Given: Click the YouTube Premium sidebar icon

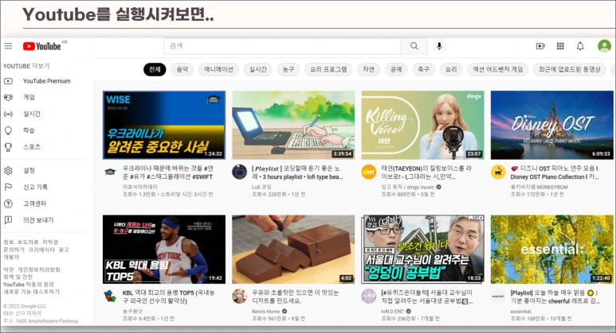Looking at the screenshot, I should (8, 81).
